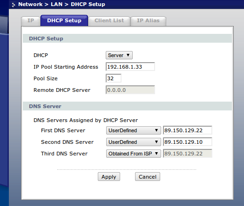Image resolution: width=244 pixels, height=206 pixels.
Task: Click the Pool Size label
Action: click(x=46, y=78)
